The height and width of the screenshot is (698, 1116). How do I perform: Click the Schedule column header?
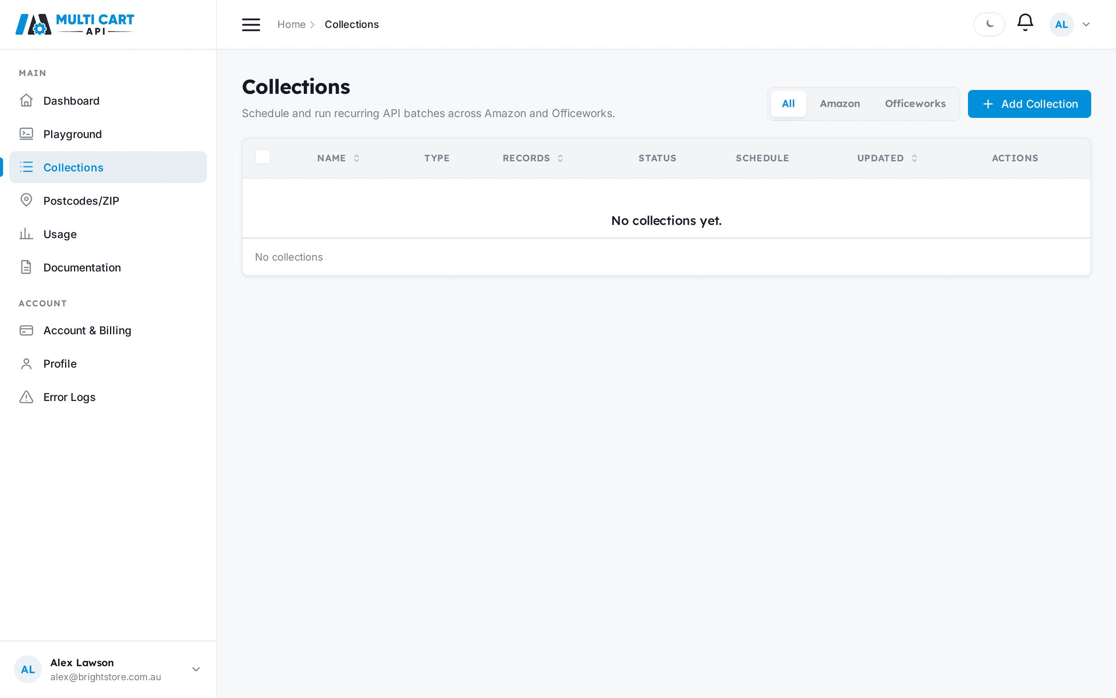click(x=762, y=158)
